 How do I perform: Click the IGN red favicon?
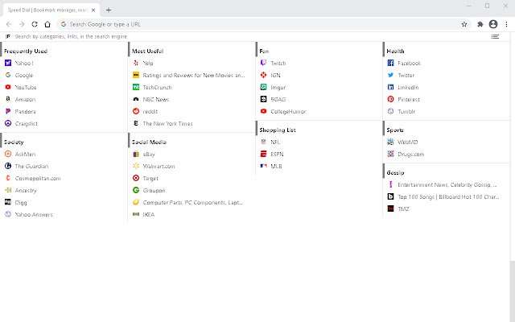pyautogui.click(x=263, y=75)
